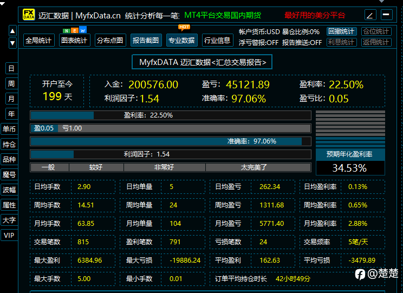Open 品种 sidebar item
This screenshot has height=293, width=403.
pyautogui.click(x=9, y=160)
